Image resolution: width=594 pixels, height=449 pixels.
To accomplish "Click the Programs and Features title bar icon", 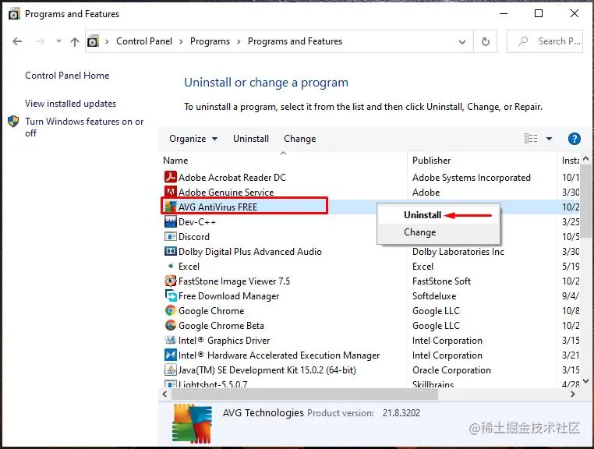I will tap(14, 14).
